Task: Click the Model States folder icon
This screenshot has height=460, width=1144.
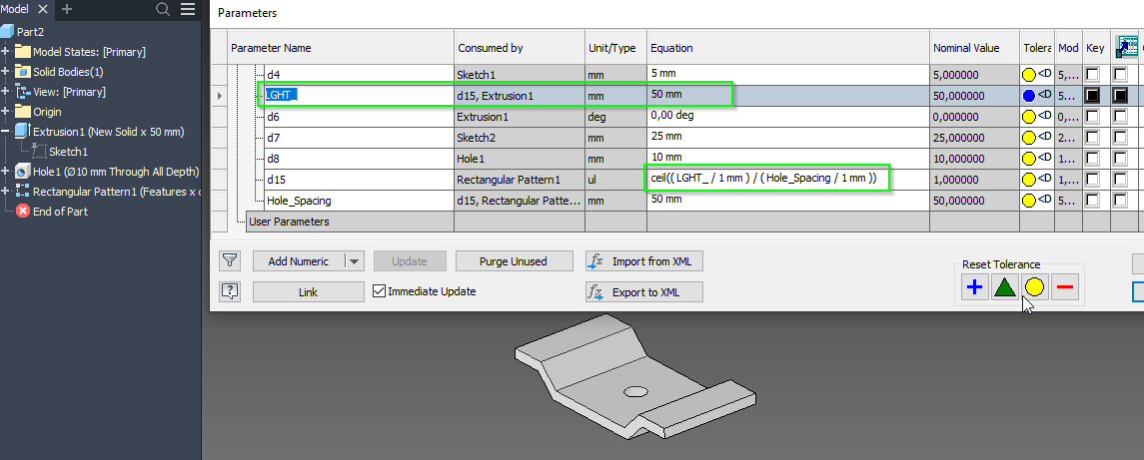Action: tap(23, 52)
